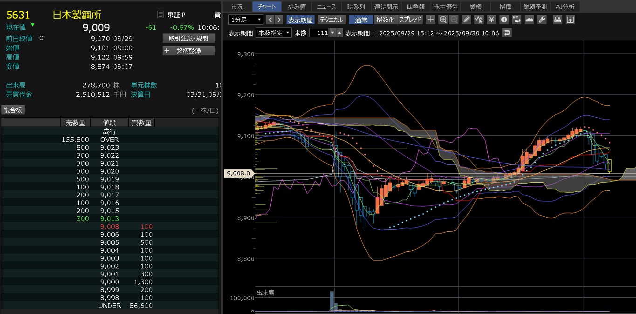Open the 1分足 timeframe dropdown
The height and width of the screenshot is (314, 636).
point(246,20)
